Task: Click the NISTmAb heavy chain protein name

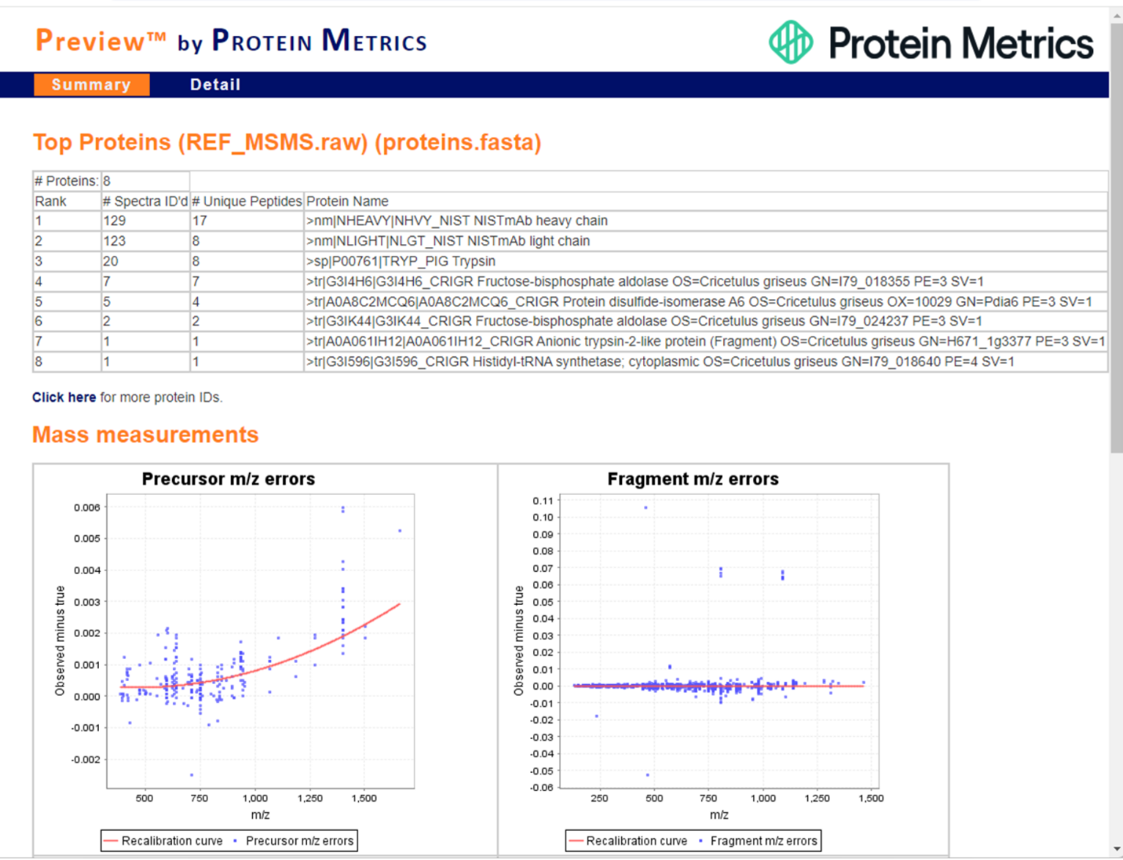Action: click(x=457, y=221)
